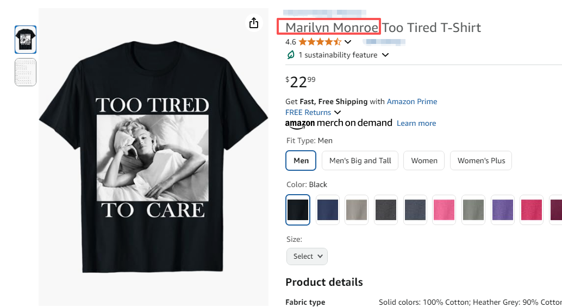Expand the FREE Returns details

[338, 112]
